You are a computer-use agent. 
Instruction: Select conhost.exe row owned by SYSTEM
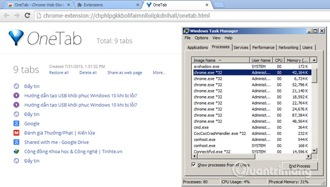252,146
